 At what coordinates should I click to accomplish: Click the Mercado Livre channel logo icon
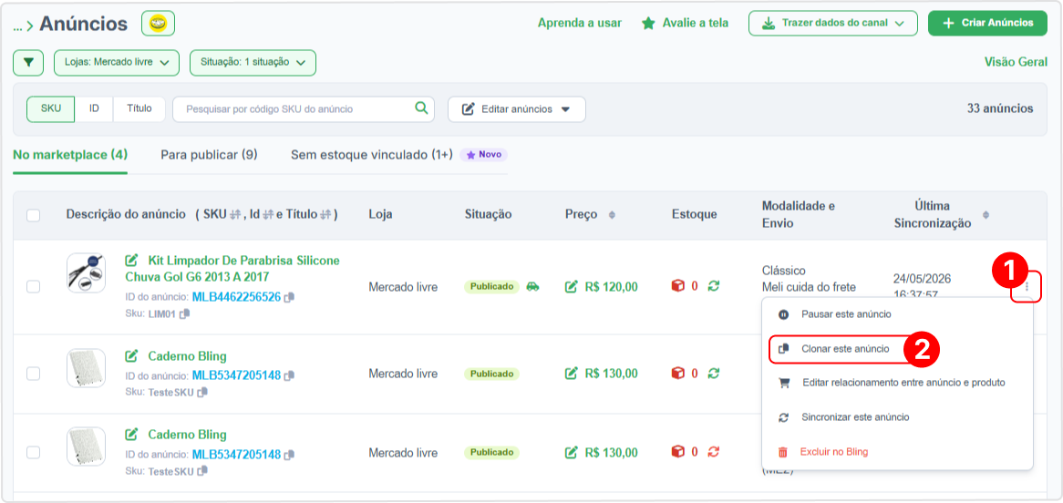158,24
